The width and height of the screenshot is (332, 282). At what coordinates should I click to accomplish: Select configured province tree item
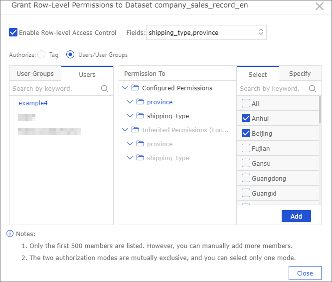tap(160, 102)
